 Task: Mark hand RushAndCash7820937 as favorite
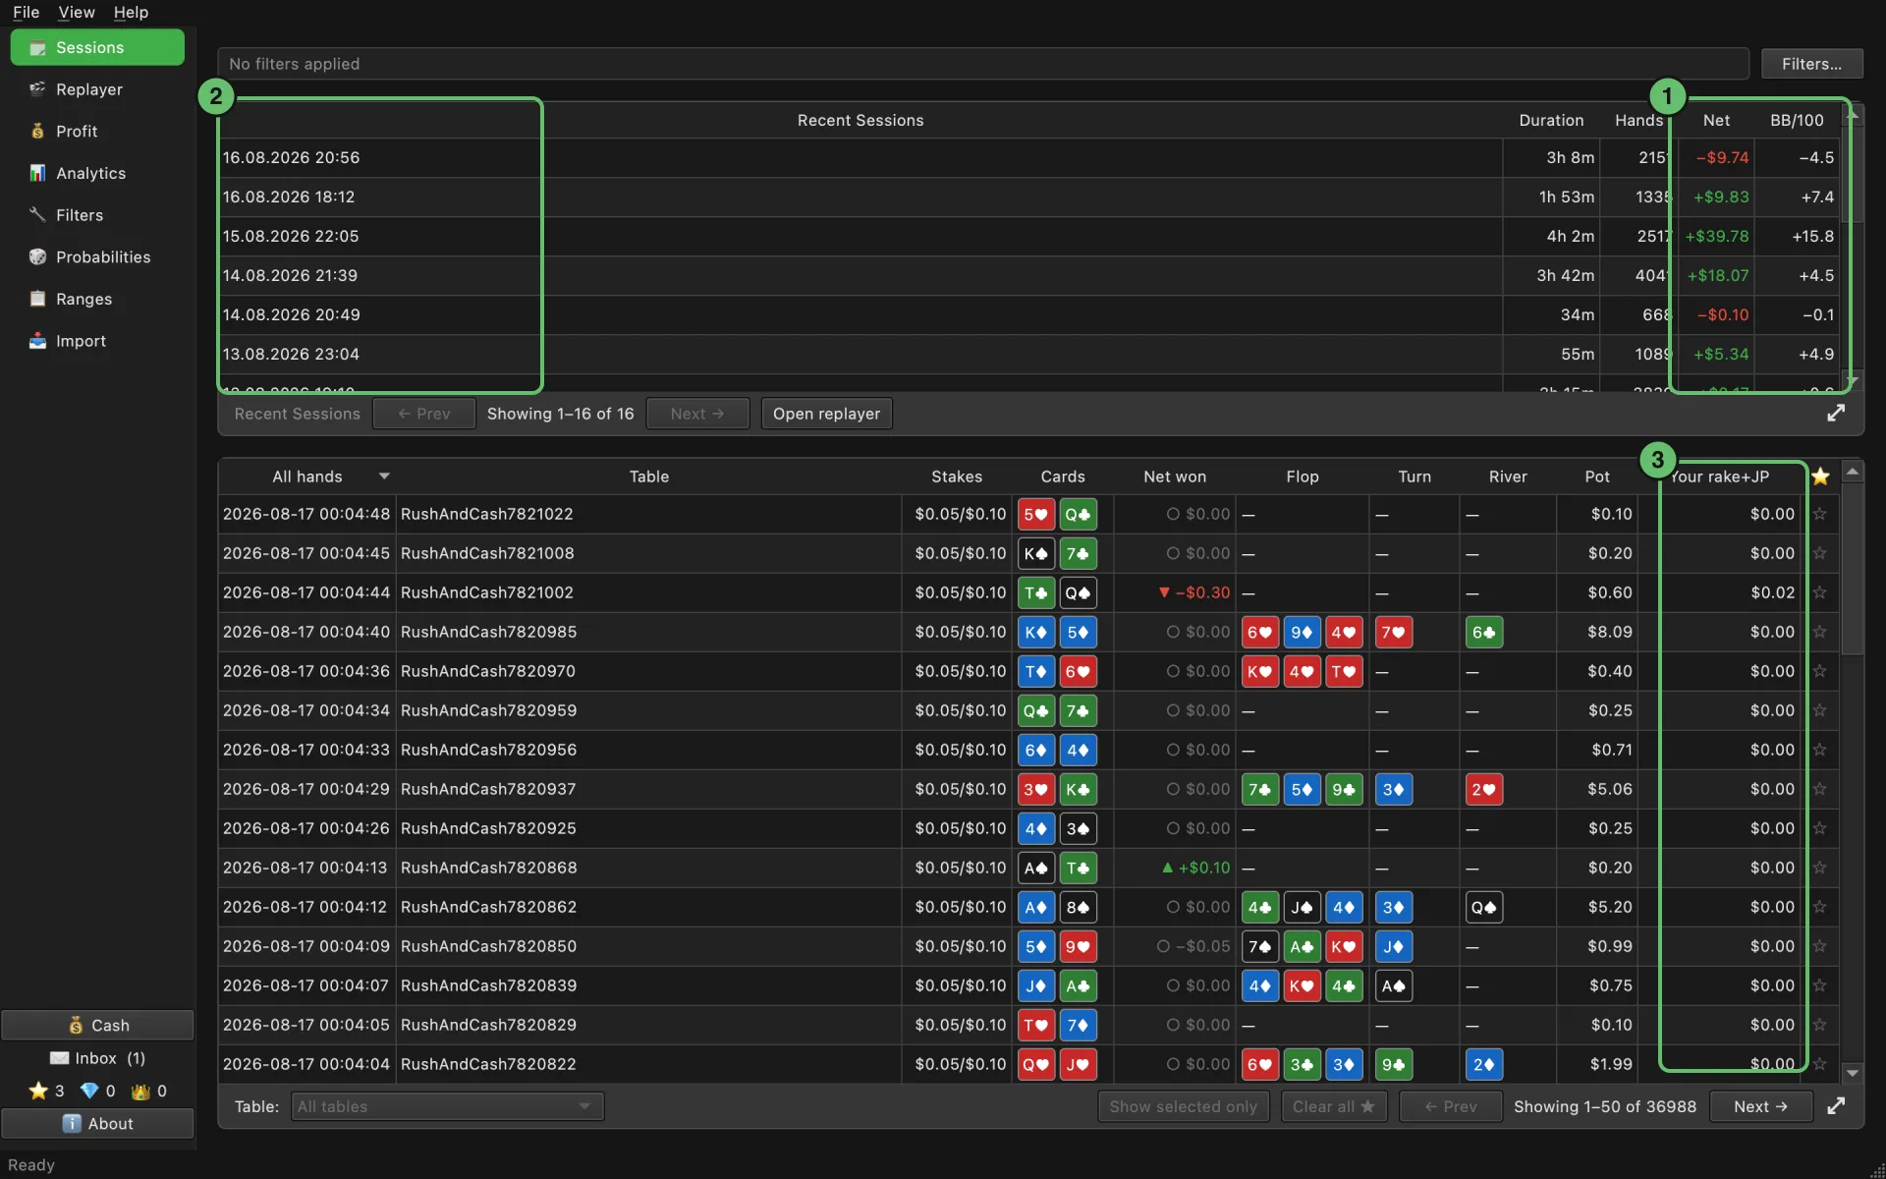[1819, 789]
